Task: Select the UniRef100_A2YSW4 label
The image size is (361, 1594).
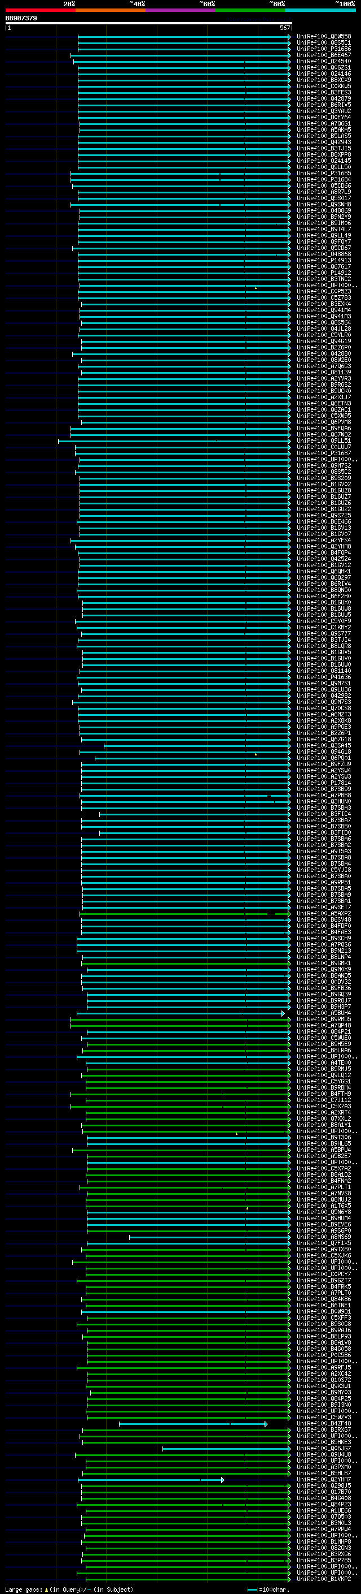Action: click(324, 770)
